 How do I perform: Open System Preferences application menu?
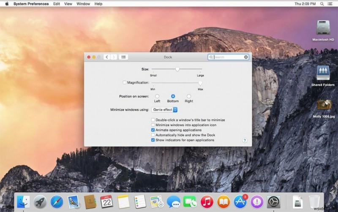coord(31,4)
